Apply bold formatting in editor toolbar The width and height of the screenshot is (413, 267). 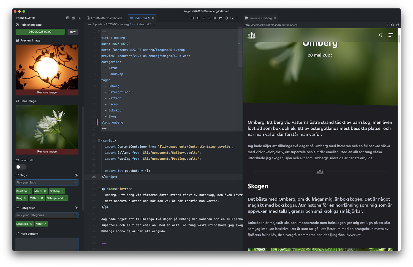198,18
